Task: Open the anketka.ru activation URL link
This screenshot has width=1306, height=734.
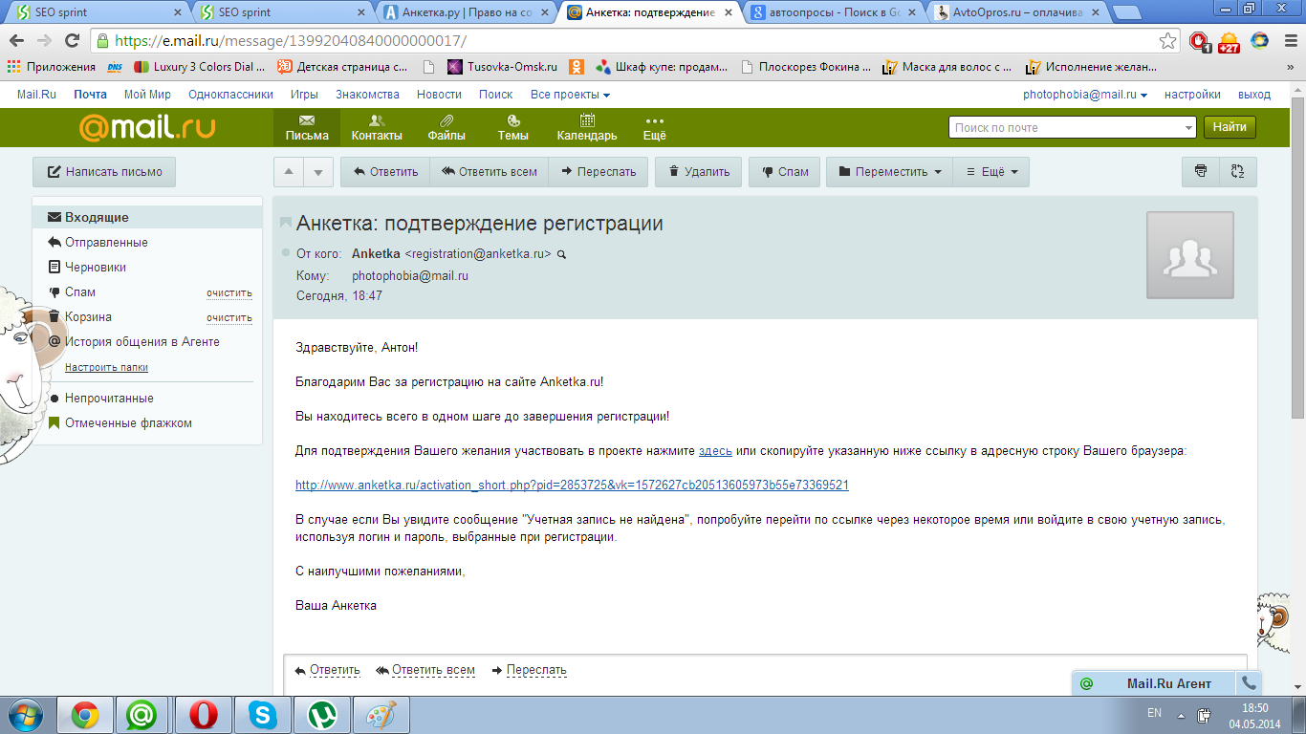Action: tap(572, 485)
